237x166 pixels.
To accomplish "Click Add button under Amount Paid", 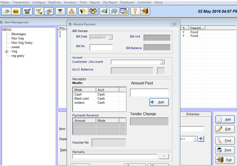I will click(x=159, y=102).
